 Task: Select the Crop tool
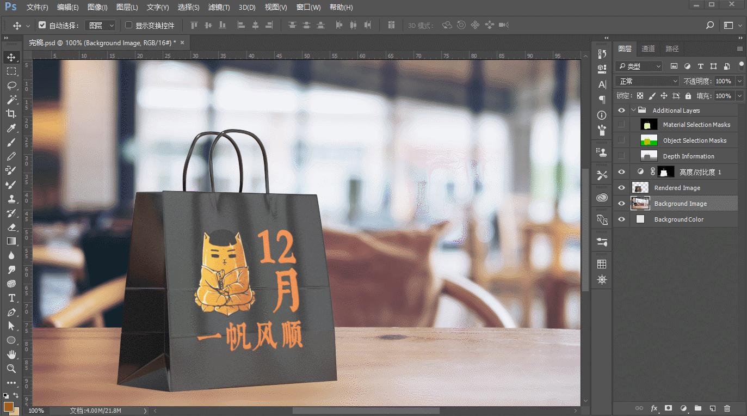12,114
